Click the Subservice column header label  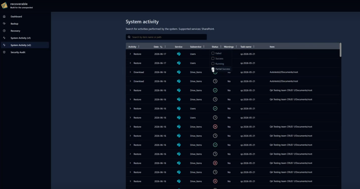pyautogui.click(x=195, y=47)
